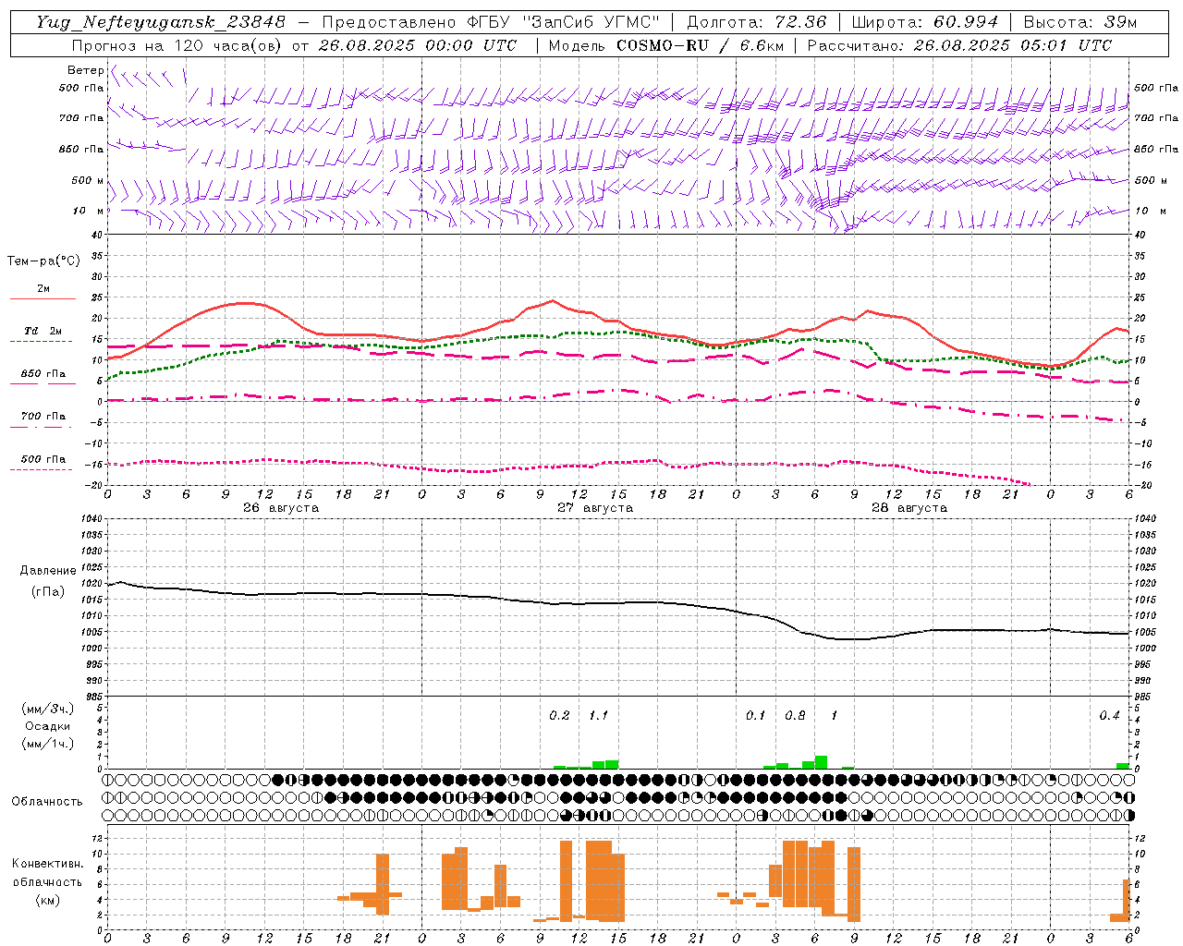Click the green precipitation bar below the 0.4 value

(1123, 766)
